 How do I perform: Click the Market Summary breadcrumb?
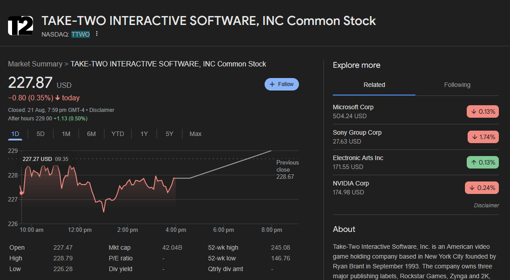[35, 64]
